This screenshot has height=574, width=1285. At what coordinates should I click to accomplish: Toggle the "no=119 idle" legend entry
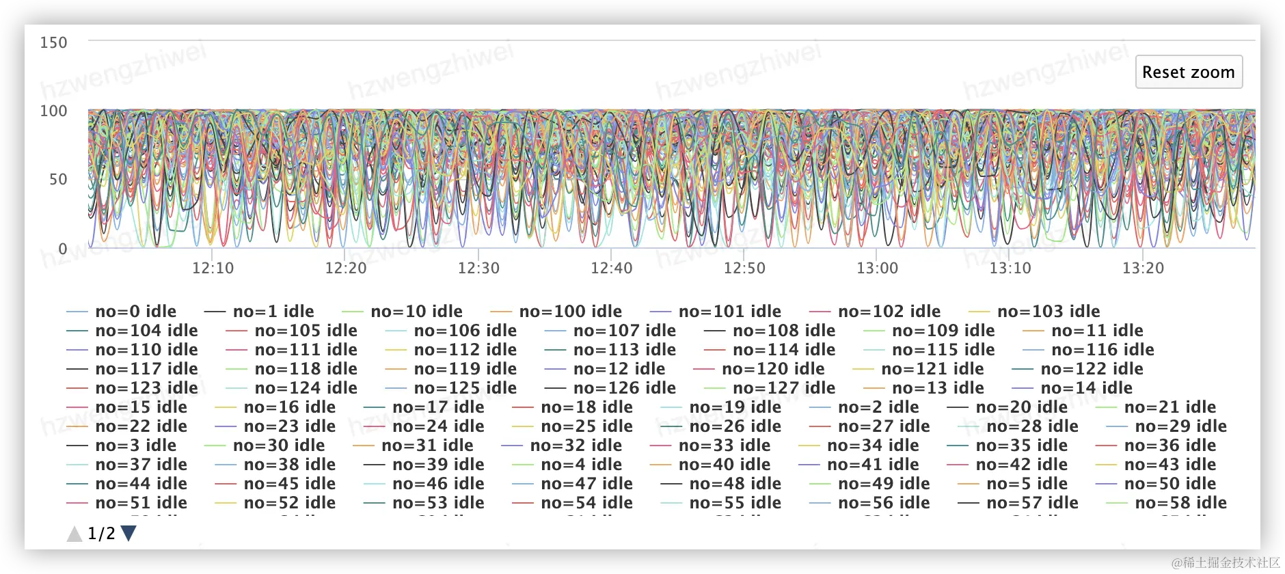coord(450,369)
